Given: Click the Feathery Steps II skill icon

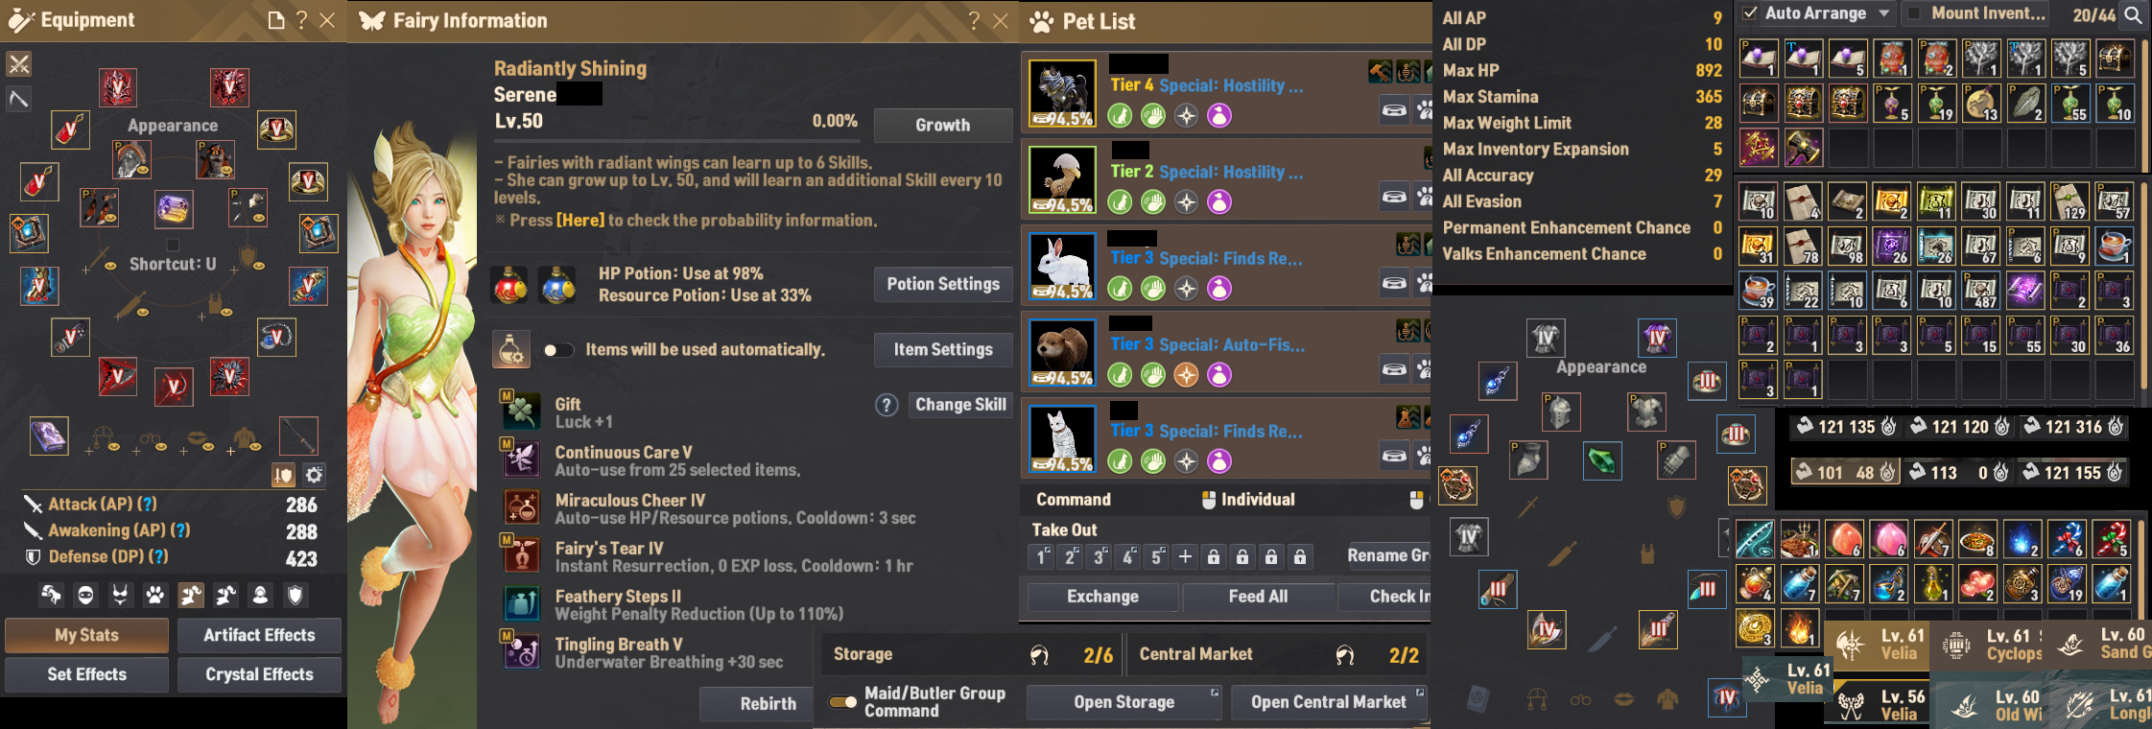Looking at the screenshot, I should click(x=521, y=604).
